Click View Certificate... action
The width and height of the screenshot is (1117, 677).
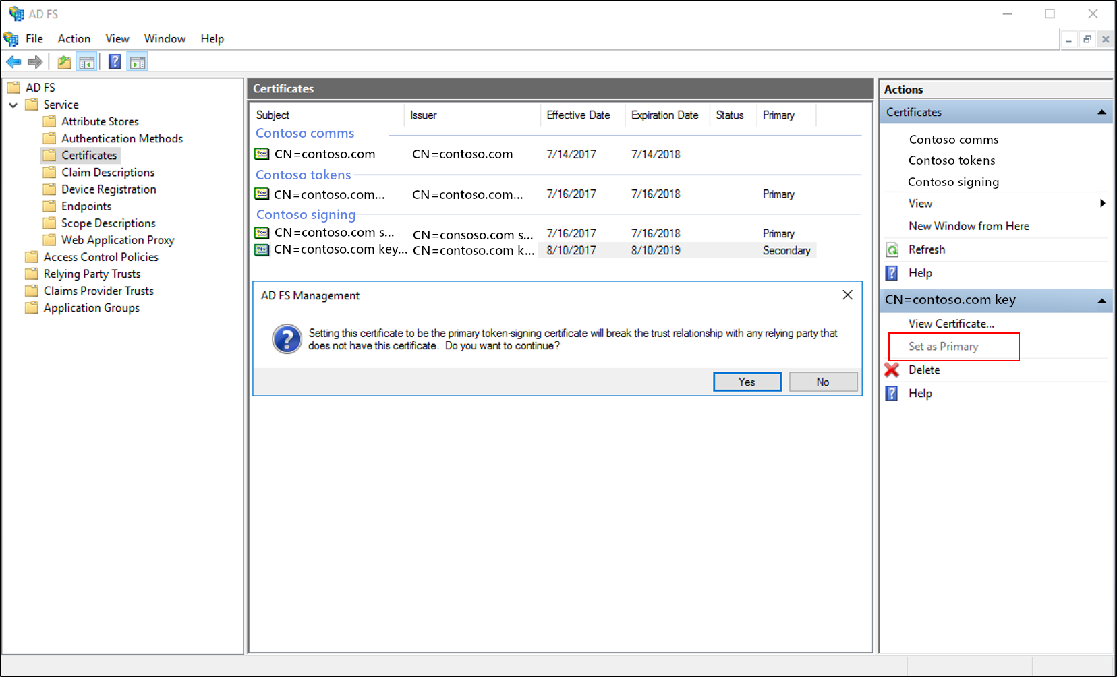point(951,324)
